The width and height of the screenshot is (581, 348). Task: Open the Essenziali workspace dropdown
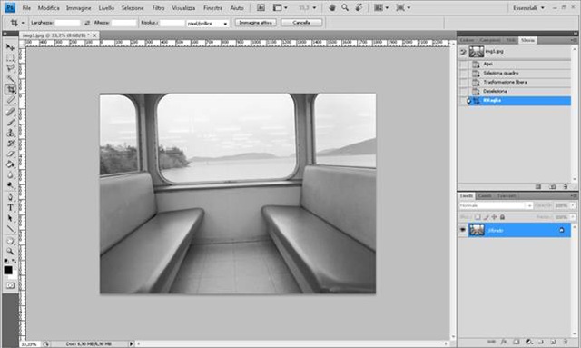(528, 8)
